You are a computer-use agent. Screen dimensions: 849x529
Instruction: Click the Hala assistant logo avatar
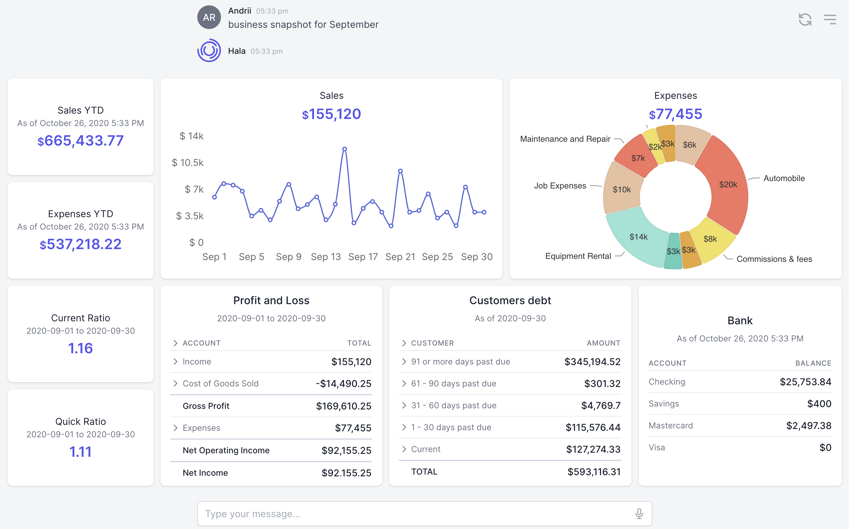[209, 51]
